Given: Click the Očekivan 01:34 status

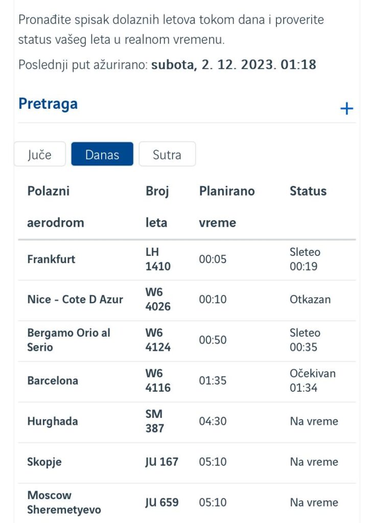Looking at the screenshot, I should 312,381.
